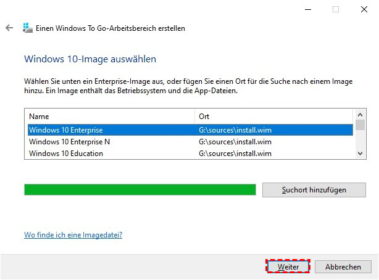Image resolution: width=379 pixels, height=280 pixels.
Task: Click the Windows To Go wizard icon
Action: pos(27,28)
